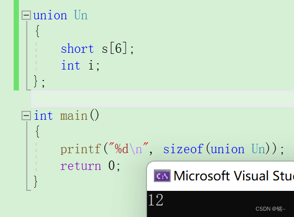The width and height of the screenshot is (294, 217).
Task: Click the Un type inside sizeof
Action: [x=258, y=149]
